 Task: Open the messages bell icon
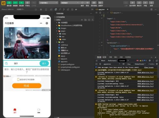[x=151, y=3]
